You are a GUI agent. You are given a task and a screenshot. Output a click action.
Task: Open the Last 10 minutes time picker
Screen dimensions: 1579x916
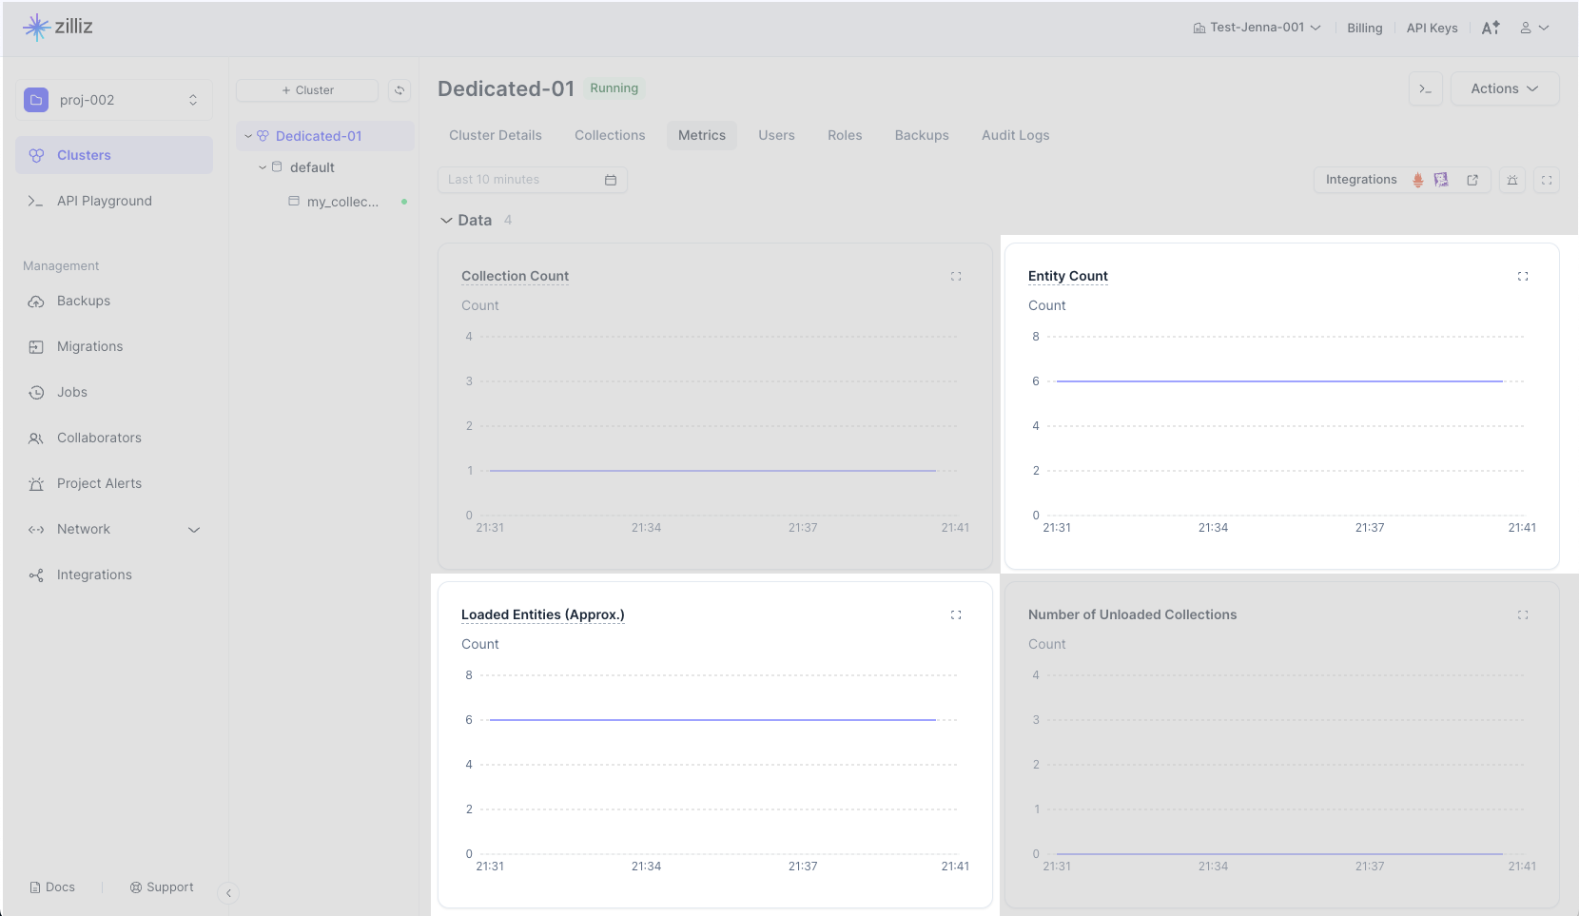[532, 180]
